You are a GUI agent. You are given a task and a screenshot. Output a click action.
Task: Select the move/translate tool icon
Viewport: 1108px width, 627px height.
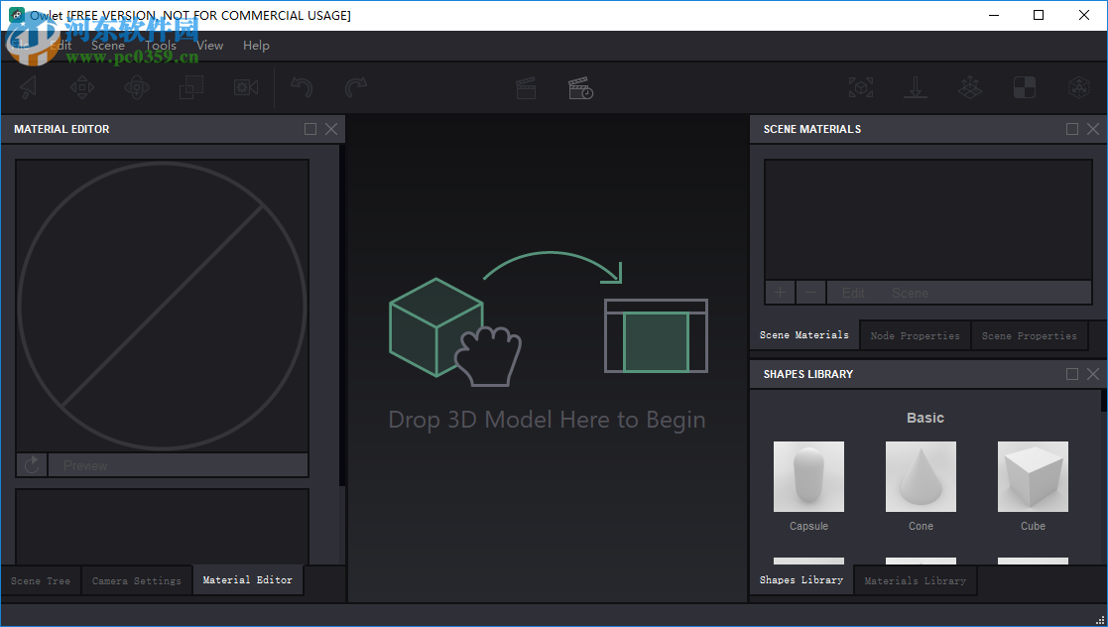pyautogui.click(x=82, y=87)
